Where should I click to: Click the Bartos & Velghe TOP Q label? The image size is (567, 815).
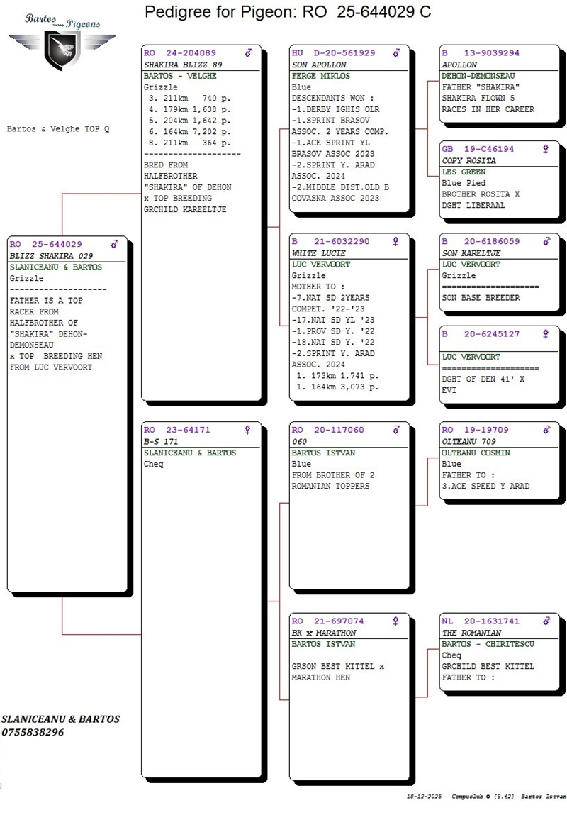click(x=57, y=129)
